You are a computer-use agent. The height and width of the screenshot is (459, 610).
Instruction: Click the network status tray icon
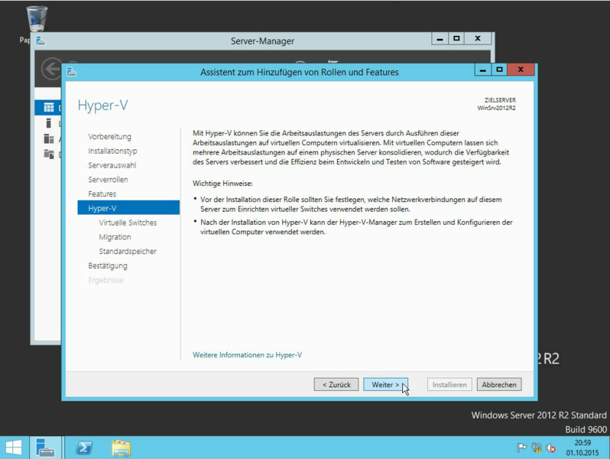(x=537, y=448)
